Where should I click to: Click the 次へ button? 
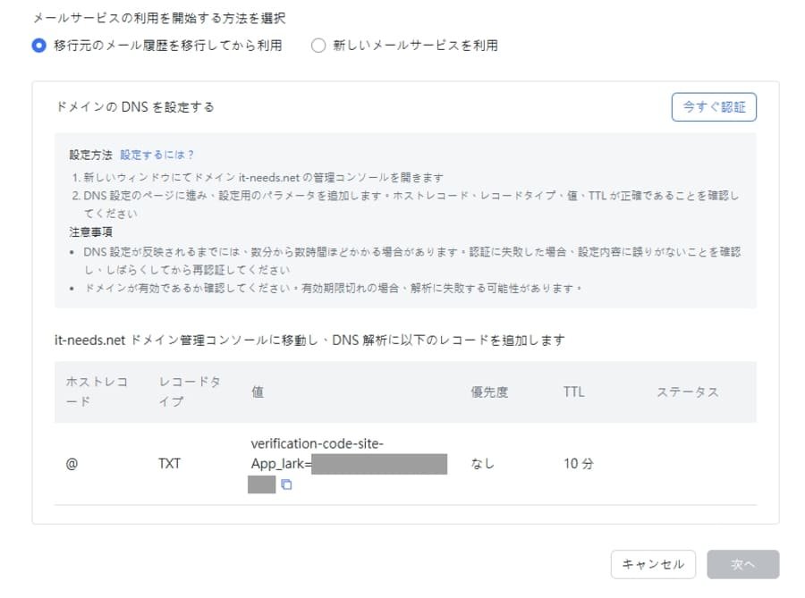pyautogui.click(x=742, y=564)
